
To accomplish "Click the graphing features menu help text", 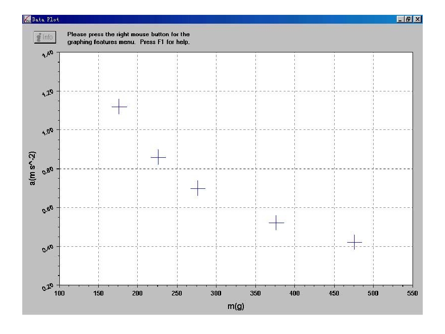I will click(x=128, y=38).
